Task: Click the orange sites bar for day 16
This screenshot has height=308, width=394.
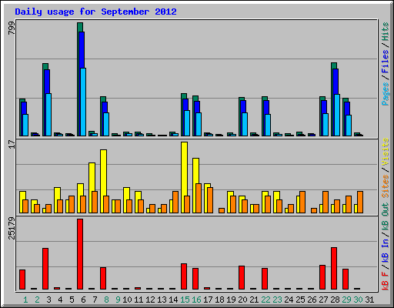Action: tap(199, 198)
